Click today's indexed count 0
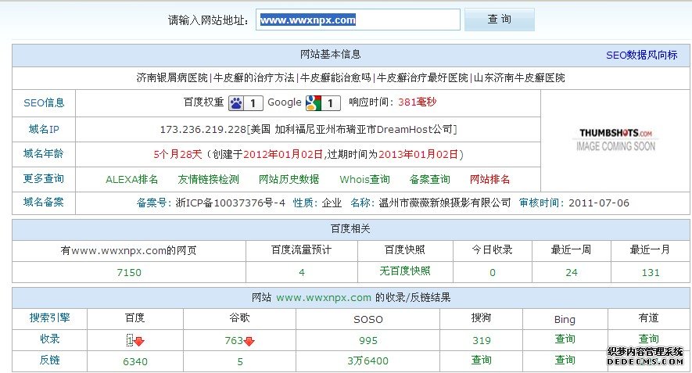692x373 pixels. [493, 273]
